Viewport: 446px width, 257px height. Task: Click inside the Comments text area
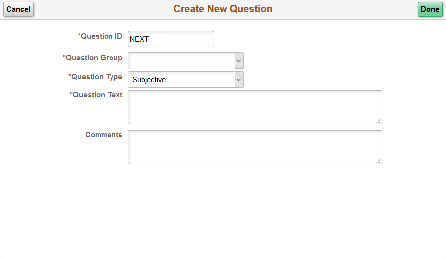coord(255,147)
